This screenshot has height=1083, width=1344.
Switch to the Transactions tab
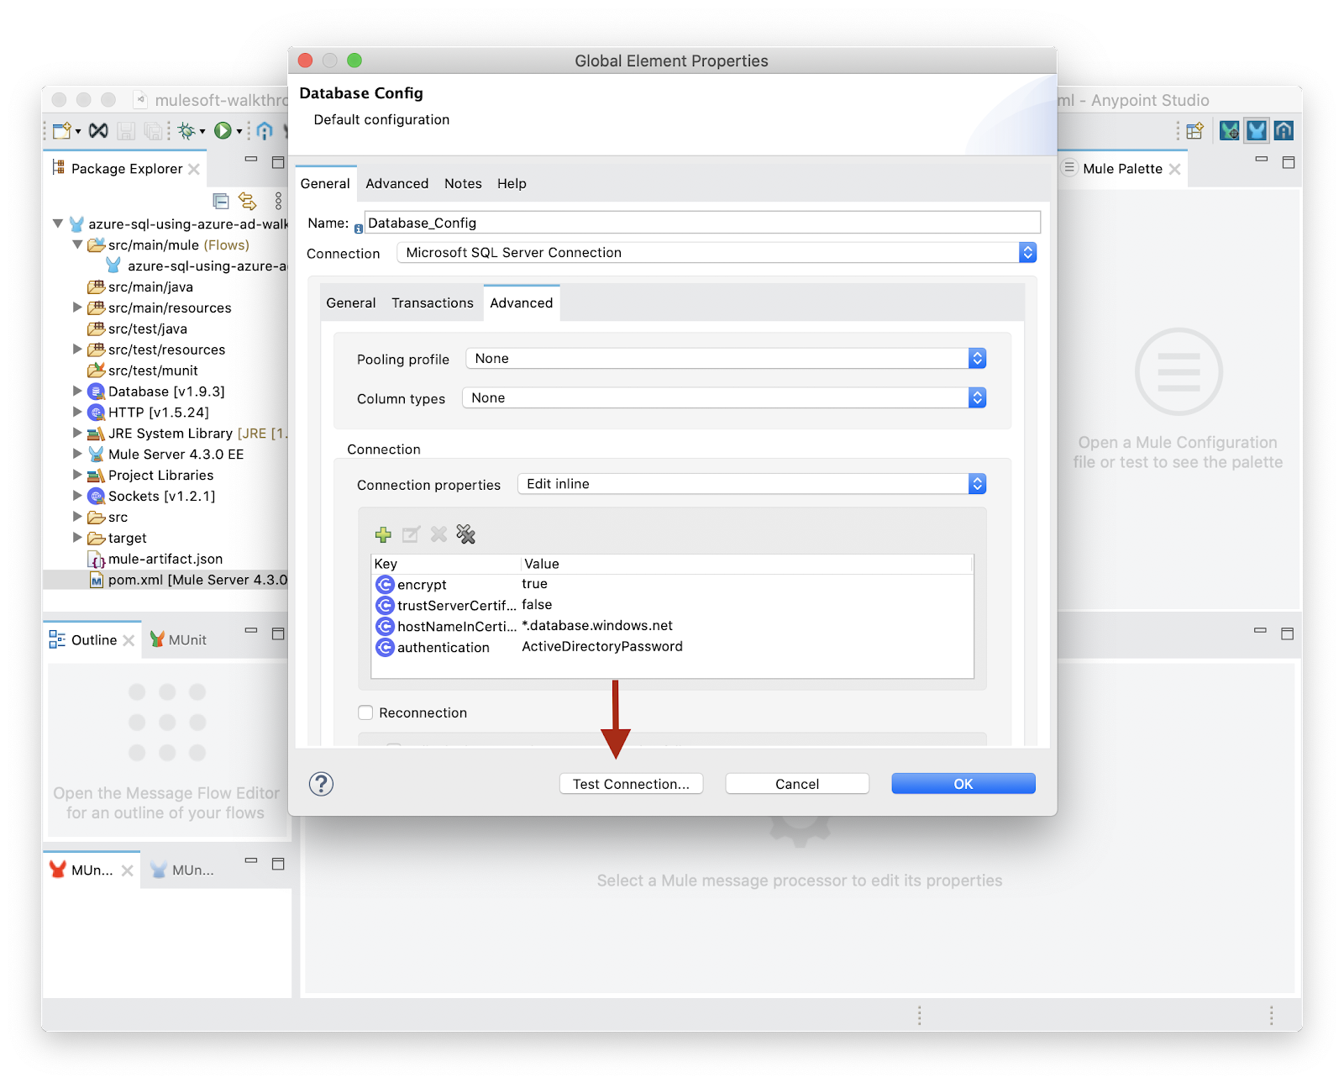pyautogui.click(x=432, y=303)
